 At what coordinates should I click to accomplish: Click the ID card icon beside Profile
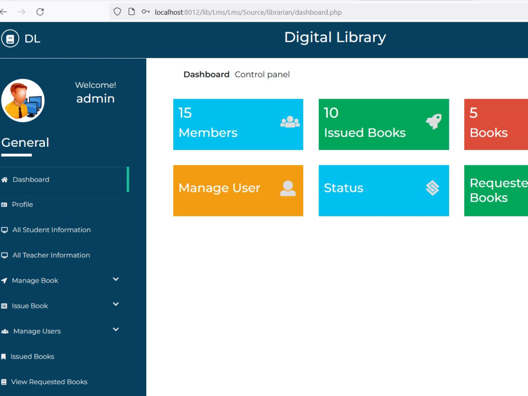(x=4, y=205)
